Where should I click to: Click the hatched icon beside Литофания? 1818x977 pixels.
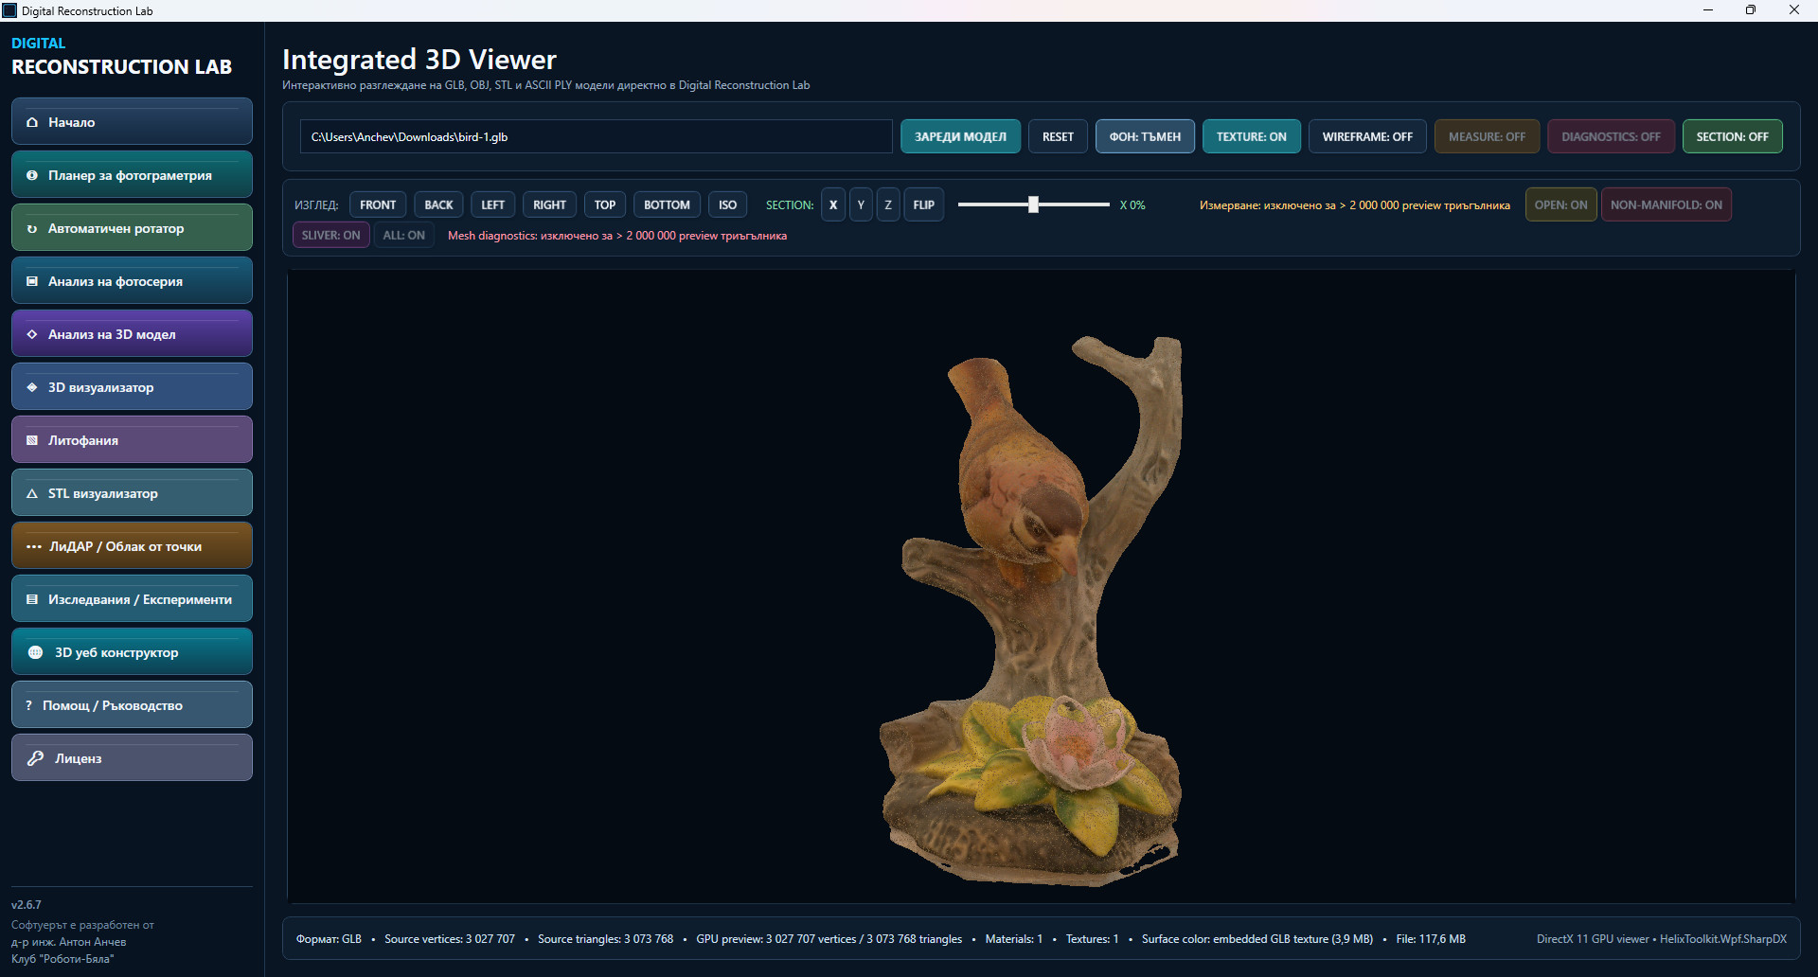point(32,440)
